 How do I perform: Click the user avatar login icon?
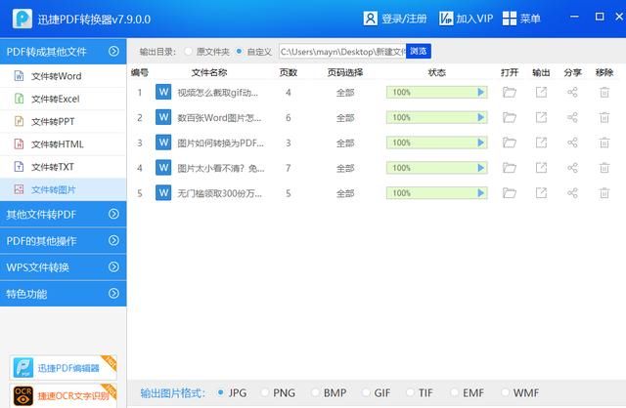(x=370, y=19)
